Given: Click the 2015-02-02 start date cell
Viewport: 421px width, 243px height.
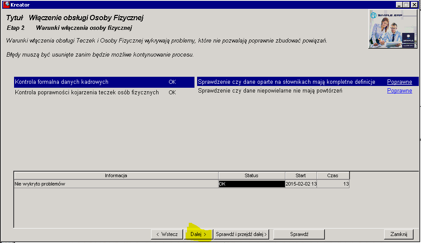Looking at the screenshot, I should point(301,184).
